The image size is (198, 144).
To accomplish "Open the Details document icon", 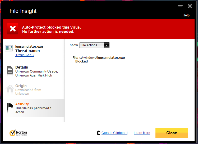I will (x=10, y=70).
